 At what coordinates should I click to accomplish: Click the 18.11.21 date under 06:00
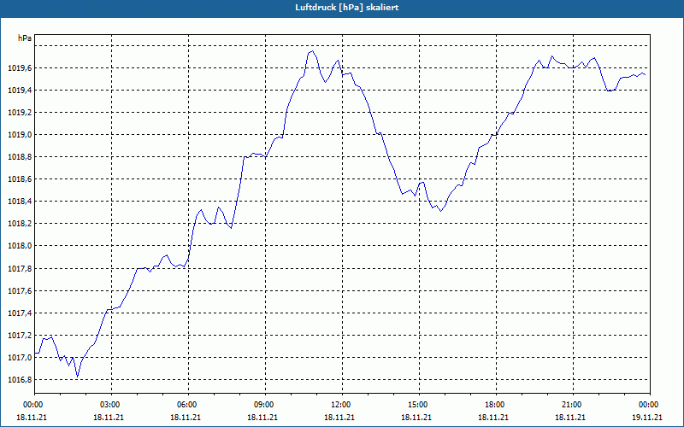tap(186, 417)
